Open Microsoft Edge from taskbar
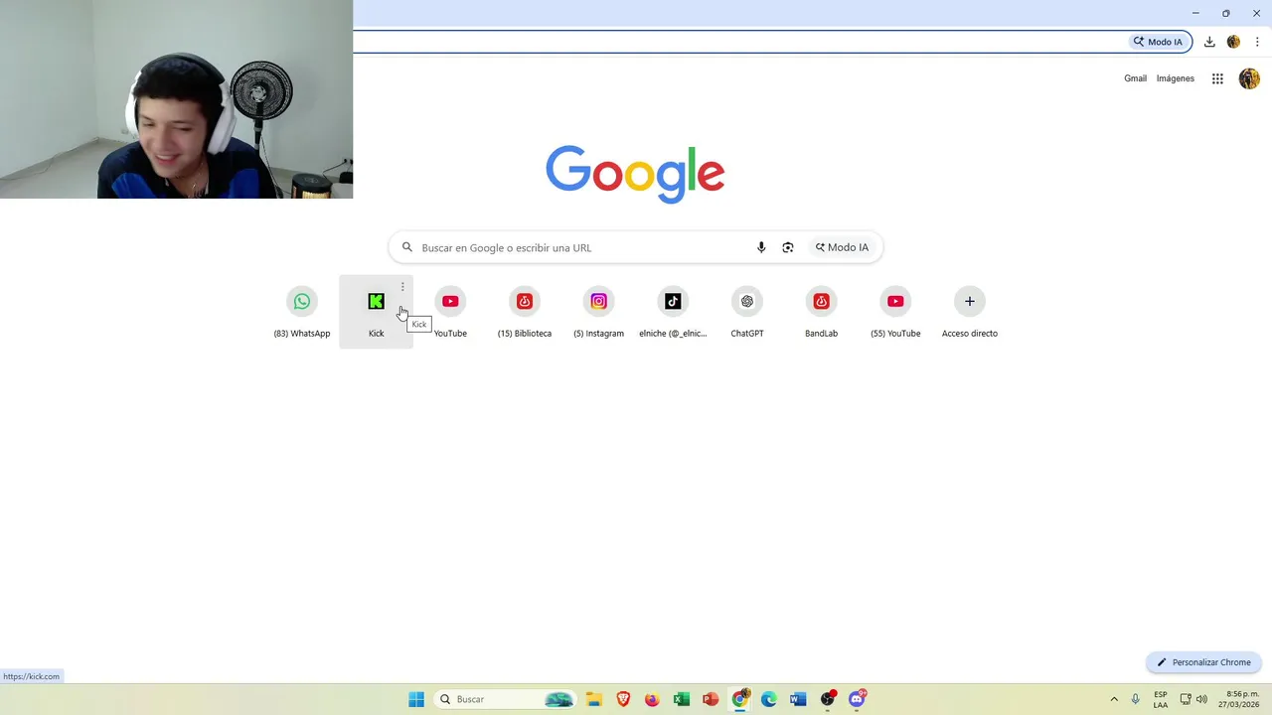 click(x=768, y=699)
